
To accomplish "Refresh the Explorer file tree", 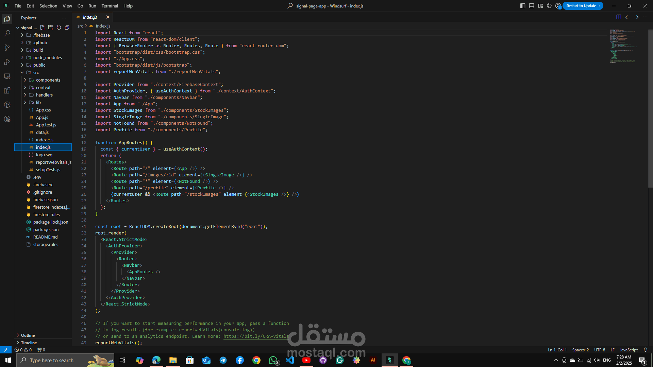I will [x=59, y=28].
